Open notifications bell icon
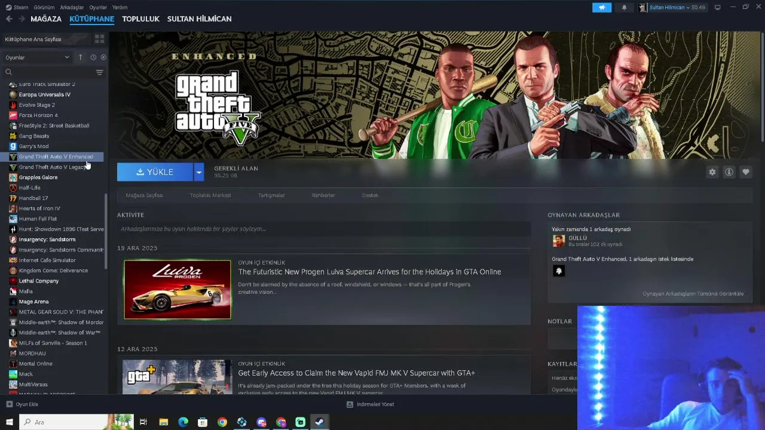 pyautogui.click(x=625, y=7)
